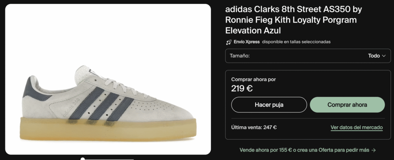Viewport: 394px width, 160px height.
Task: Click disponible en tallas seleccionadas text
Action: [x=296, y=42]
